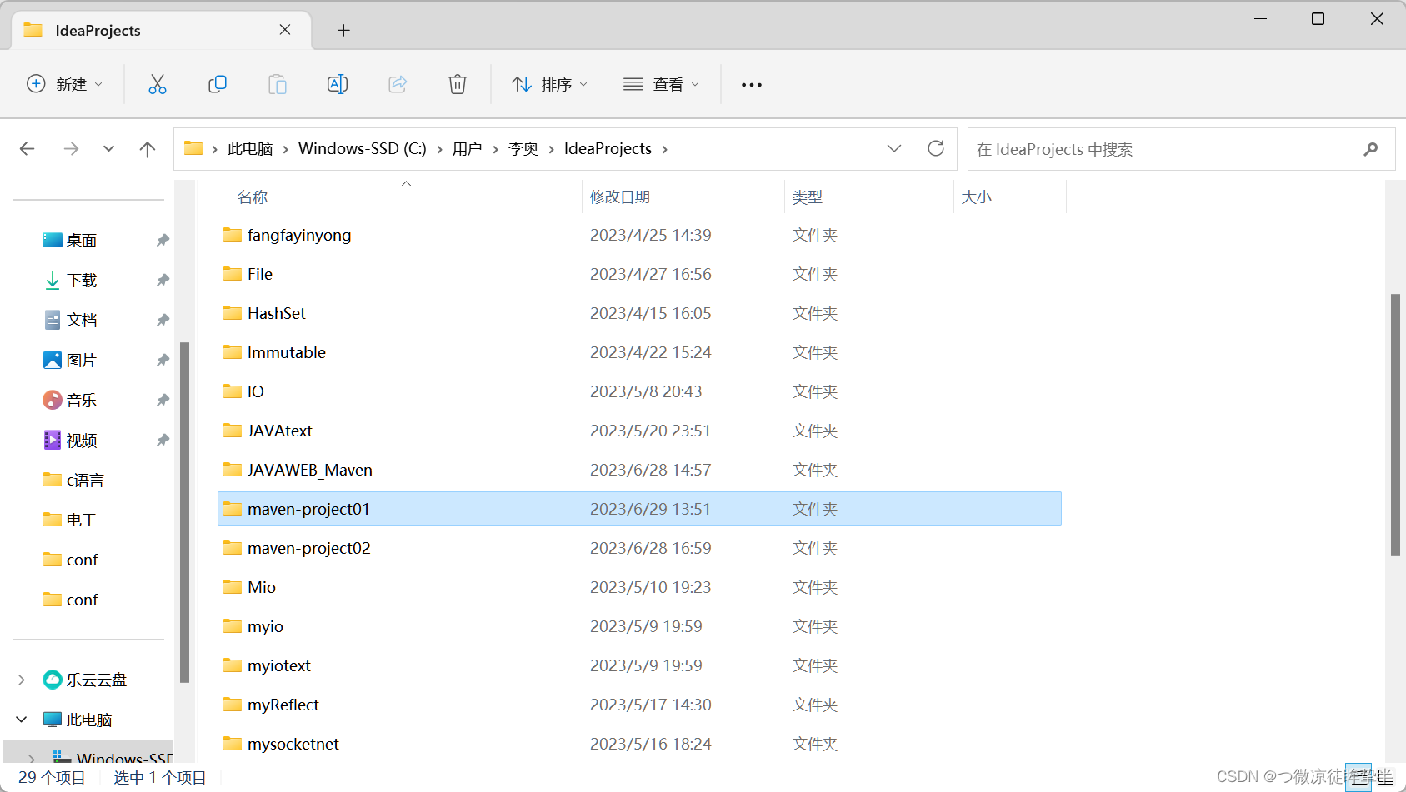The image size is (1406, 792).
Task: Add a new tab
Action: (343, 31)
